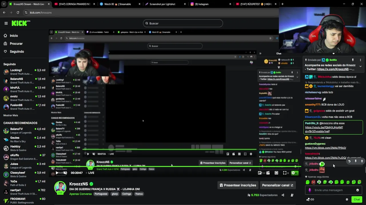Click the user icon next to share

pos(292,195)
